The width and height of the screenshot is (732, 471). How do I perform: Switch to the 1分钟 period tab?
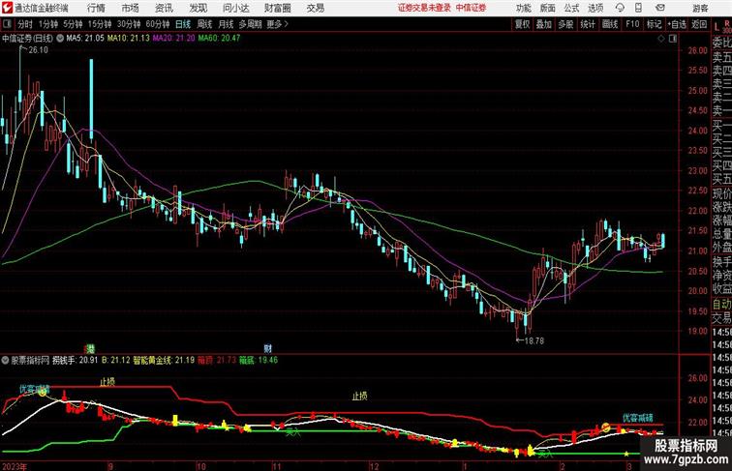click(48, 24)
